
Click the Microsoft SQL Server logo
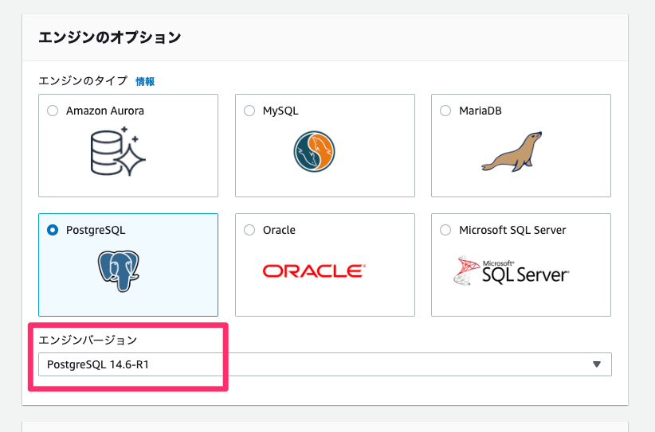click(x=512, y=271)
